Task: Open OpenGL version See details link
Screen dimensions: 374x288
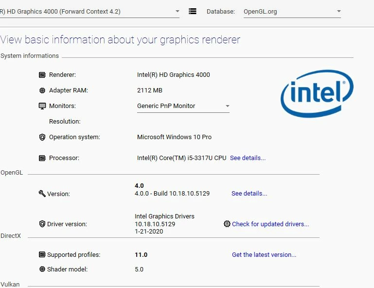Action: 249,194
